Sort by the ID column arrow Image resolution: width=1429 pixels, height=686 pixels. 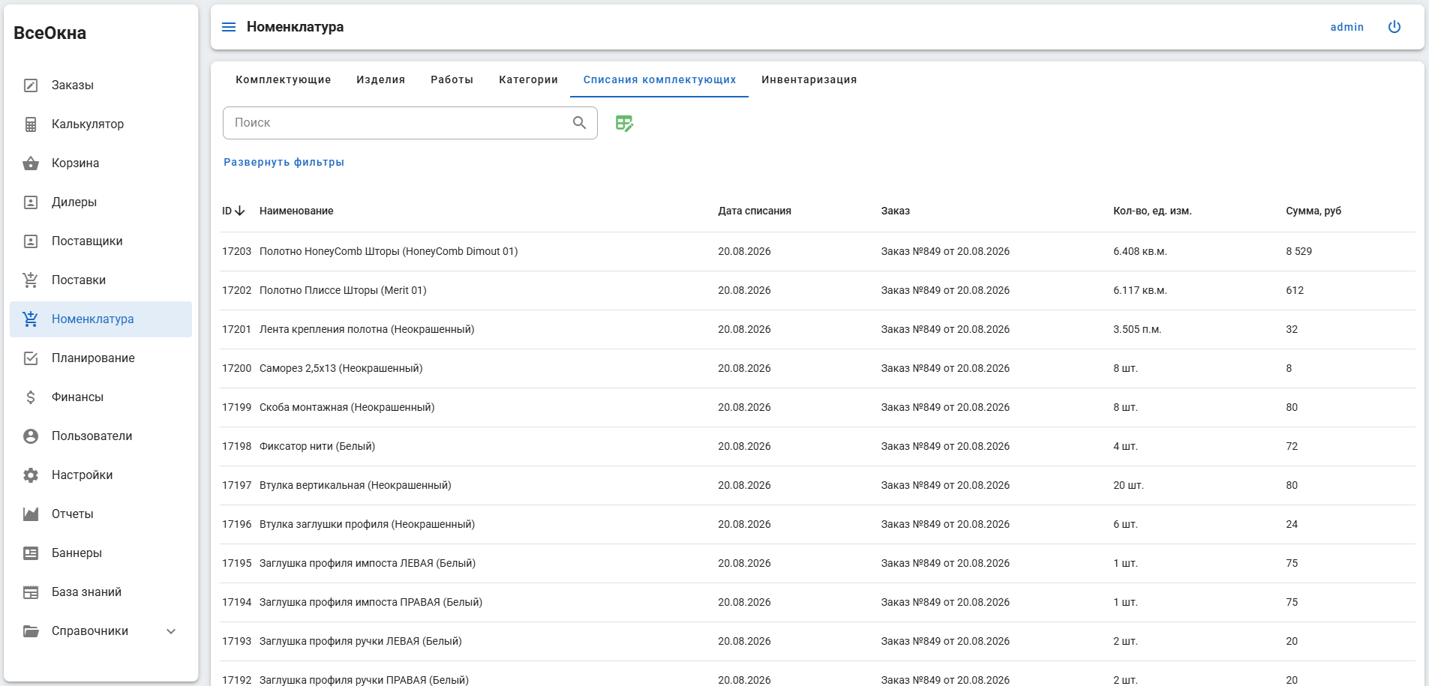[240, 211]
